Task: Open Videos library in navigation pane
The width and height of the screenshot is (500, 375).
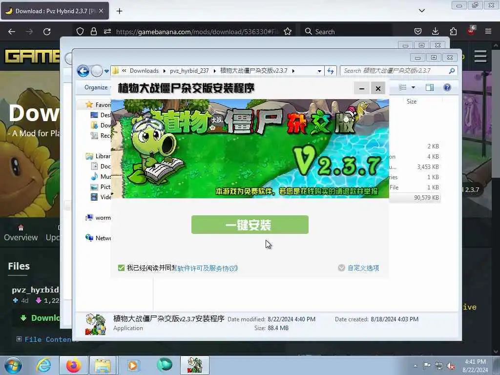Action: coord(101,197)
